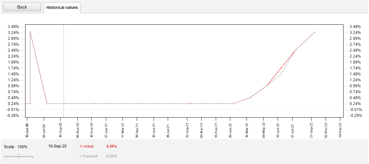Click the Forecast legend label

[90, 156]
